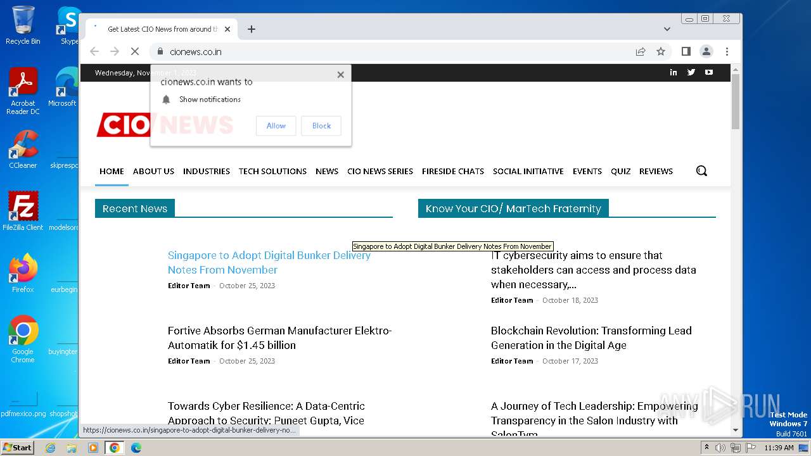Open the CIO News YouTube icon
This screenshot has height=456, width=811.
pos(709,72)
